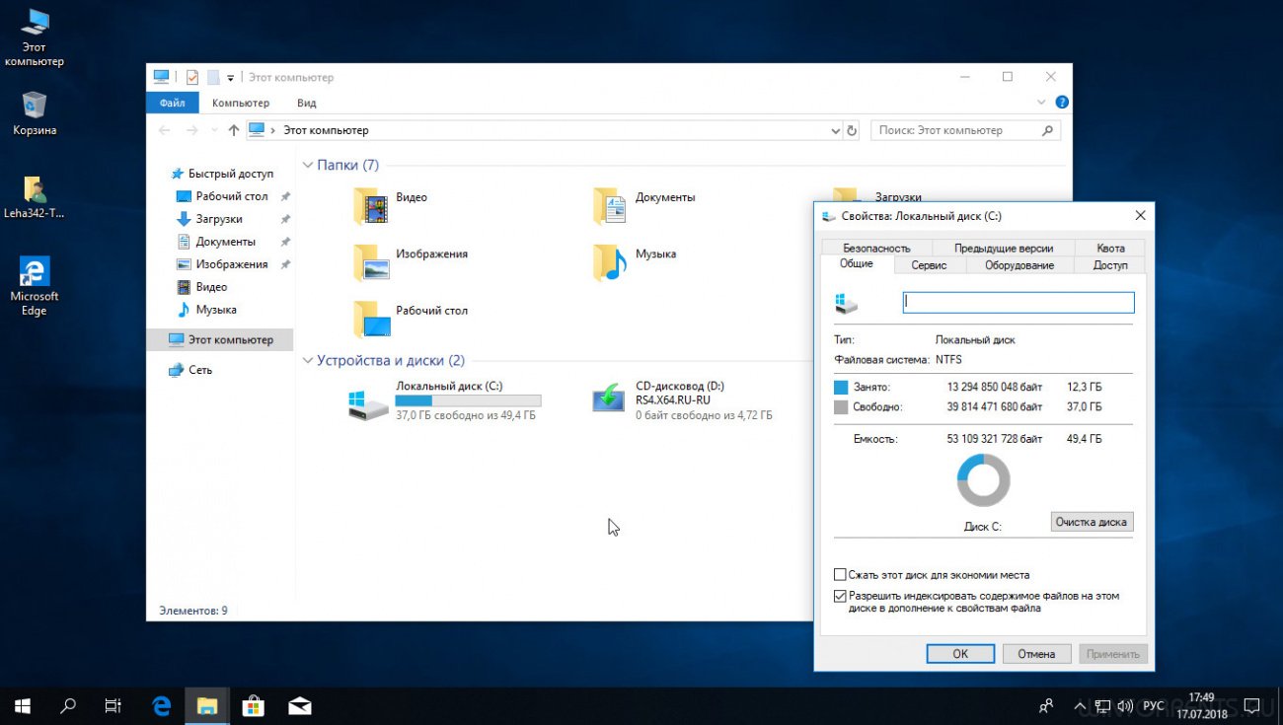Uncheck Разрешить индексировать содержимое файлов checkbox
Image resolution: width=1283 pixels, height=725 pixels.
pyautogui.click(x=840, y=596)
